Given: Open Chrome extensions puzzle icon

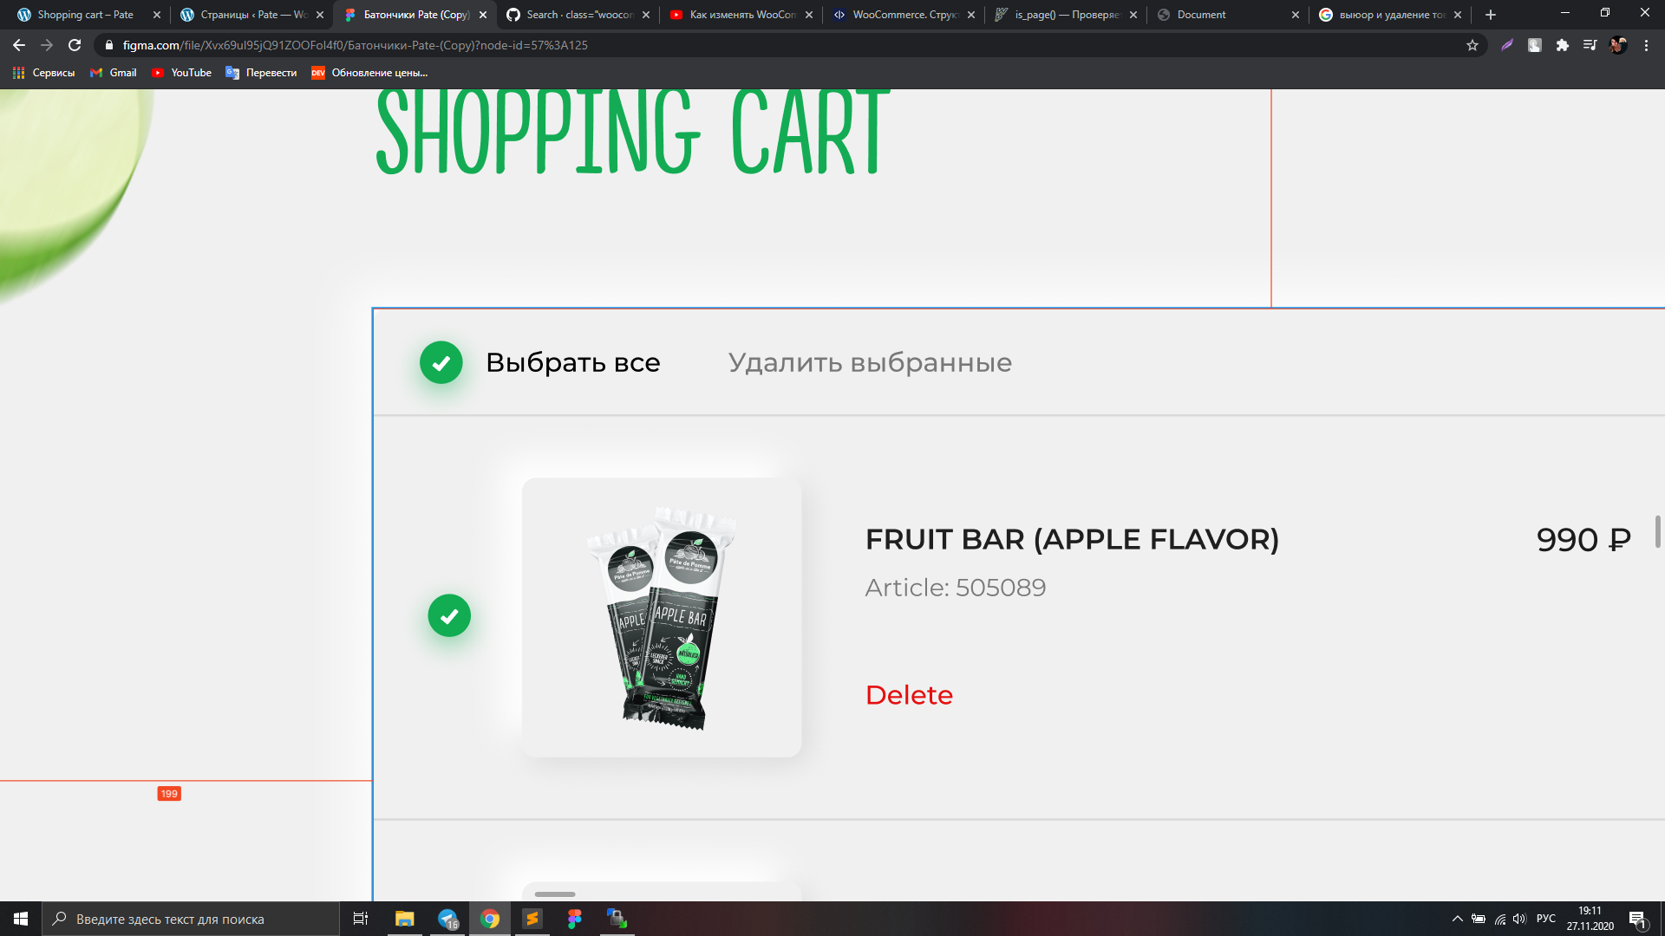Looking at the screenshot, I should pos(1563,45).
